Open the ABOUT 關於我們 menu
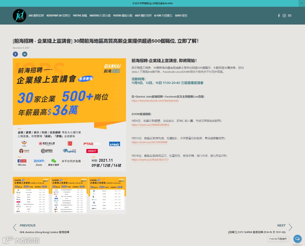Viewport: 305px width, 246px height. click(143, 16)
